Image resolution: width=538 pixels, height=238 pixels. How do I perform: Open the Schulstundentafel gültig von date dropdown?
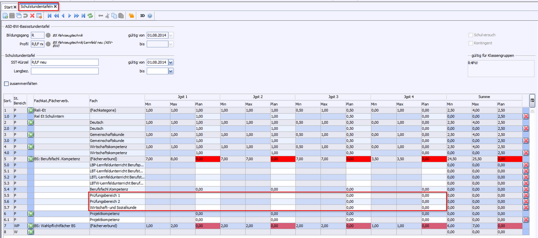click(171, 62)
